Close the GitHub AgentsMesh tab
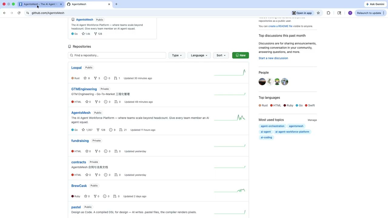 point(109,4)
